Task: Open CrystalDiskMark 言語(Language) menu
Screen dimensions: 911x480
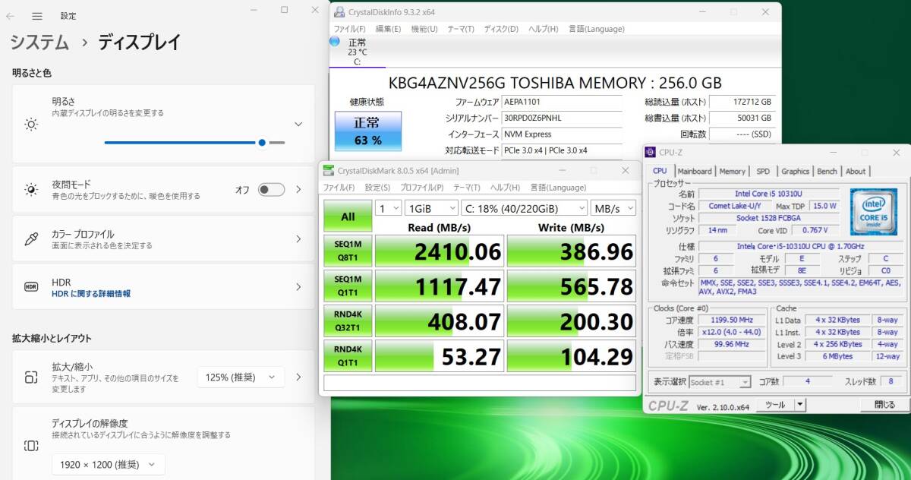Action: [x=558, y=188]
